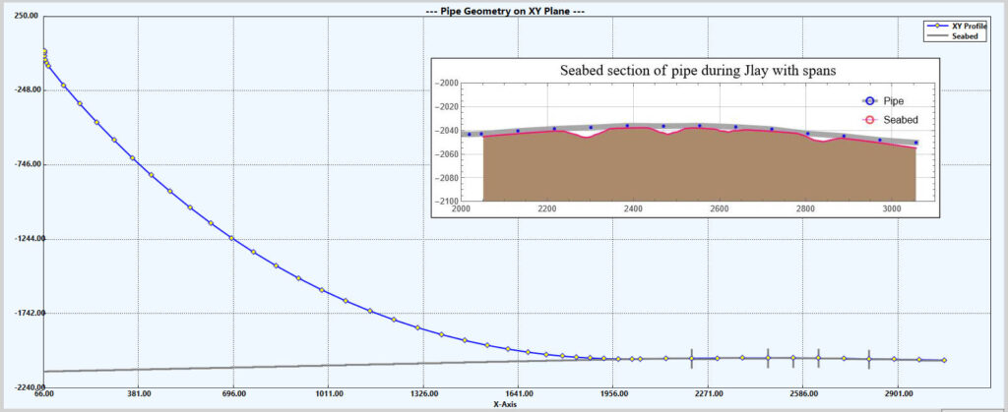Viewport: 1008px width, 412px height.
Task: Select the last data point at the profile's right end
Action: (944, 361)
